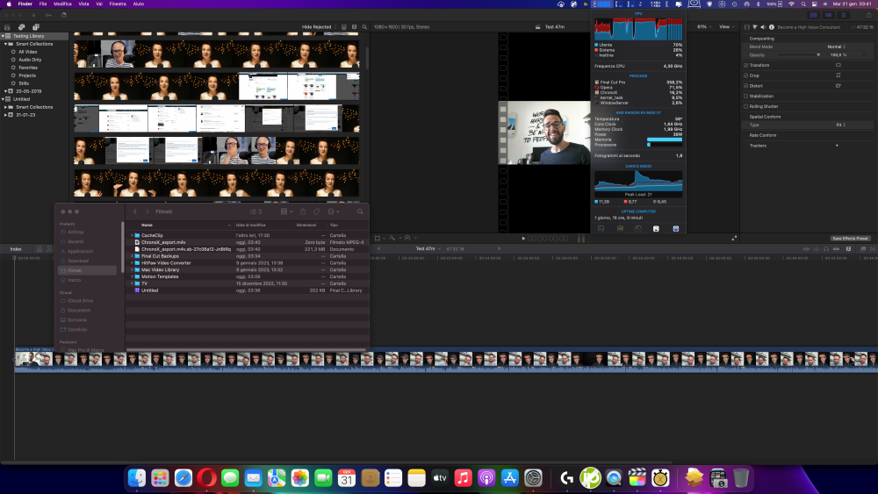Open the Video inspector tab icon
Image resolution: width=878 pixels, height=494 pixels.
(747, 27)
